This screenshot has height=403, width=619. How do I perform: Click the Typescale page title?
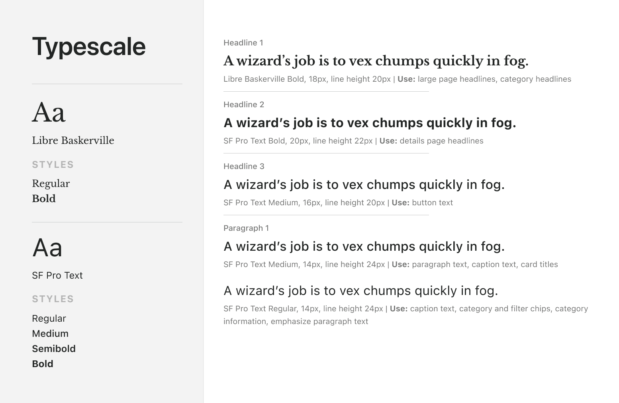[89, 47]
